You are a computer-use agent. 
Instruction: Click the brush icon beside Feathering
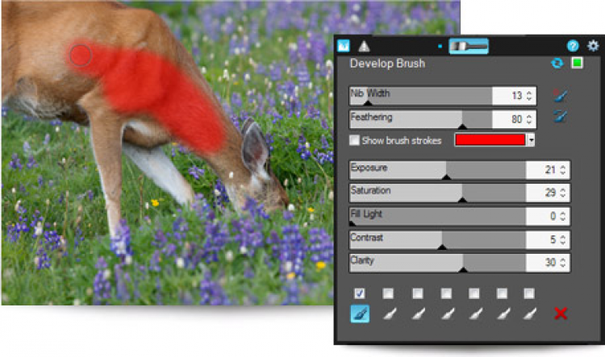pyautogui.click(x=560, y=116)
